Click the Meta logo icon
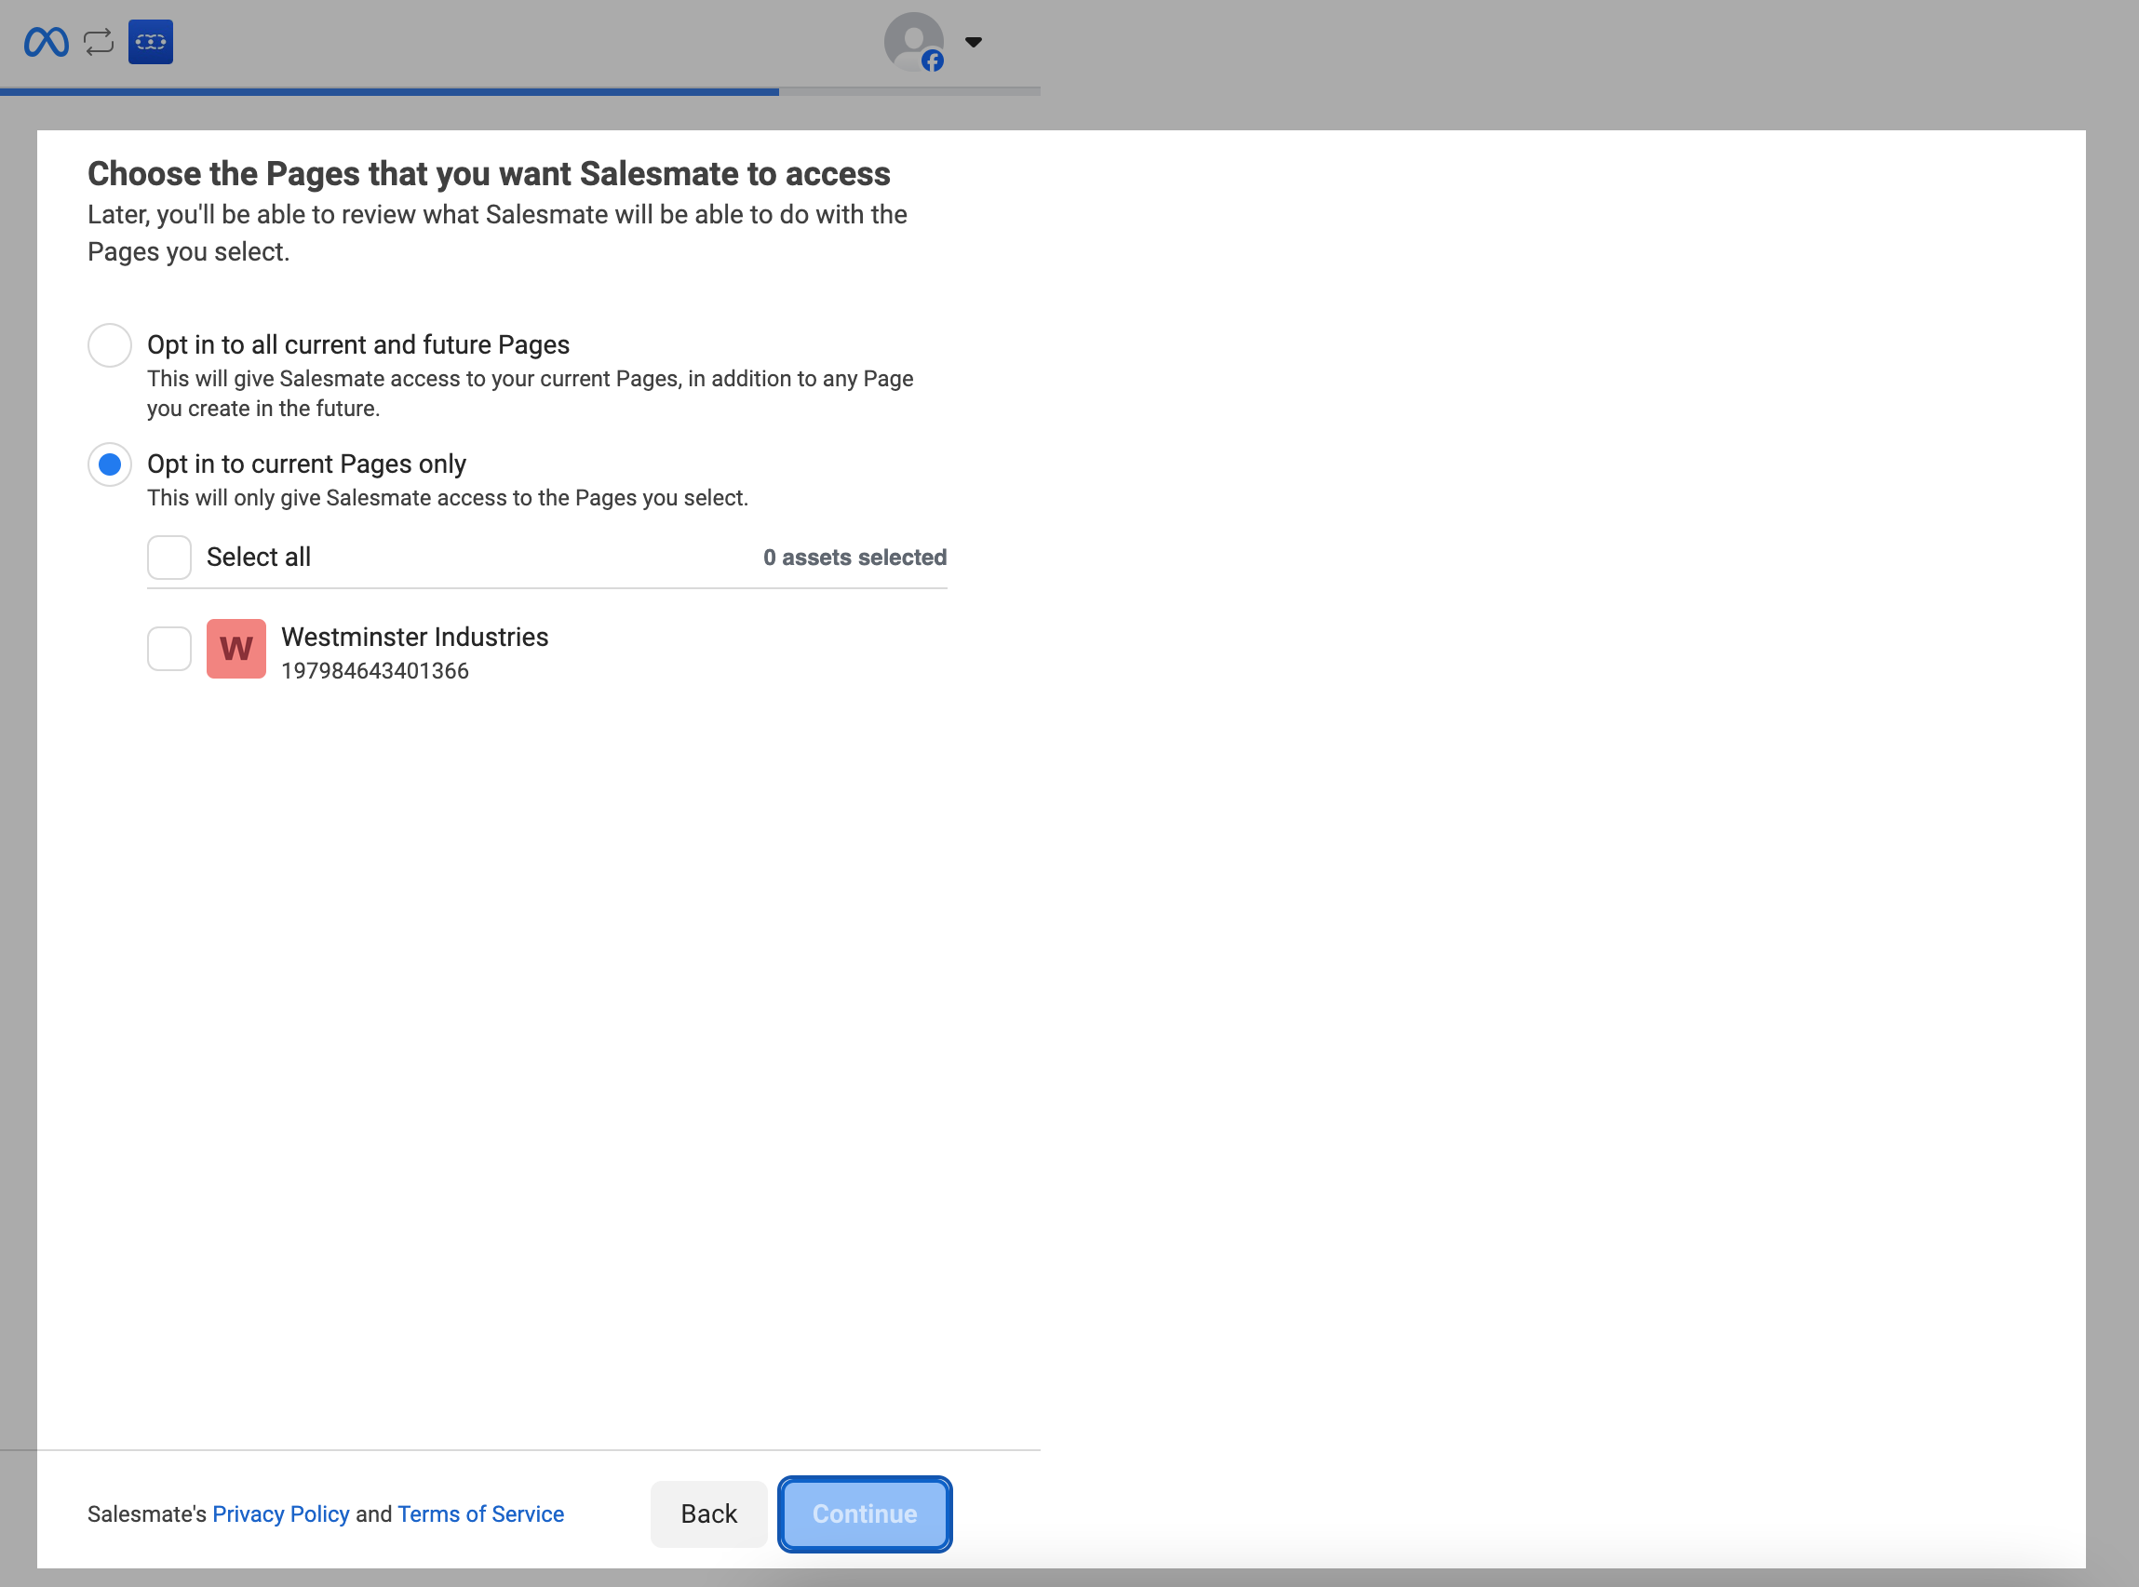 click(47, 42)
